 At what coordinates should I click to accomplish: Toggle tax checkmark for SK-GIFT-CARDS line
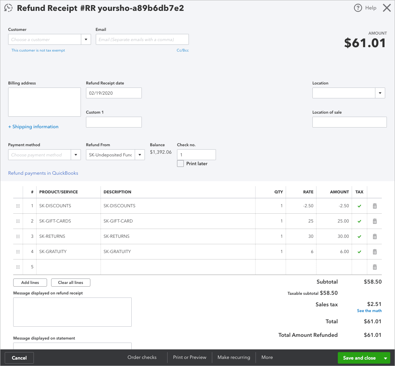tap(359, 221)
